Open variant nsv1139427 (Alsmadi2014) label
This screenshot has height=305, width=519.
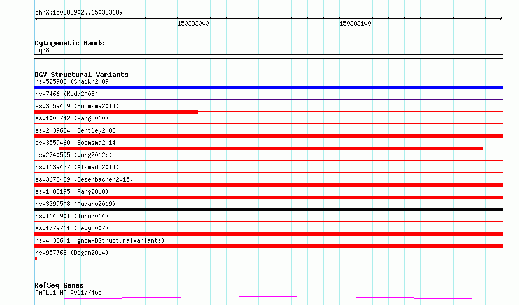(77, 167)
